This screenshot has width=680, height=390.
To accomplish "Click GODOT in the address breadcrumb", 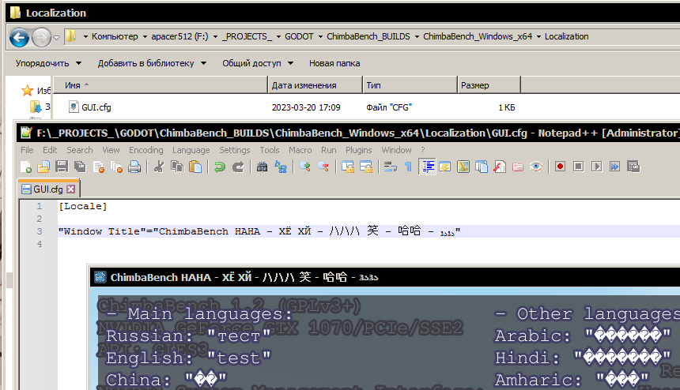I will point(299,36).
